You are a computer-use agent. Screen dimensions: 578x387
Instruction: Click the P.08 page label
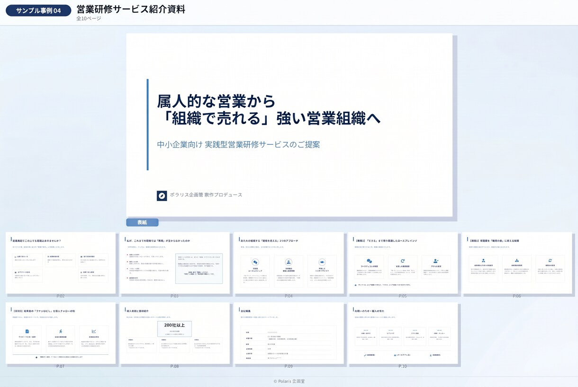point(174,366)
